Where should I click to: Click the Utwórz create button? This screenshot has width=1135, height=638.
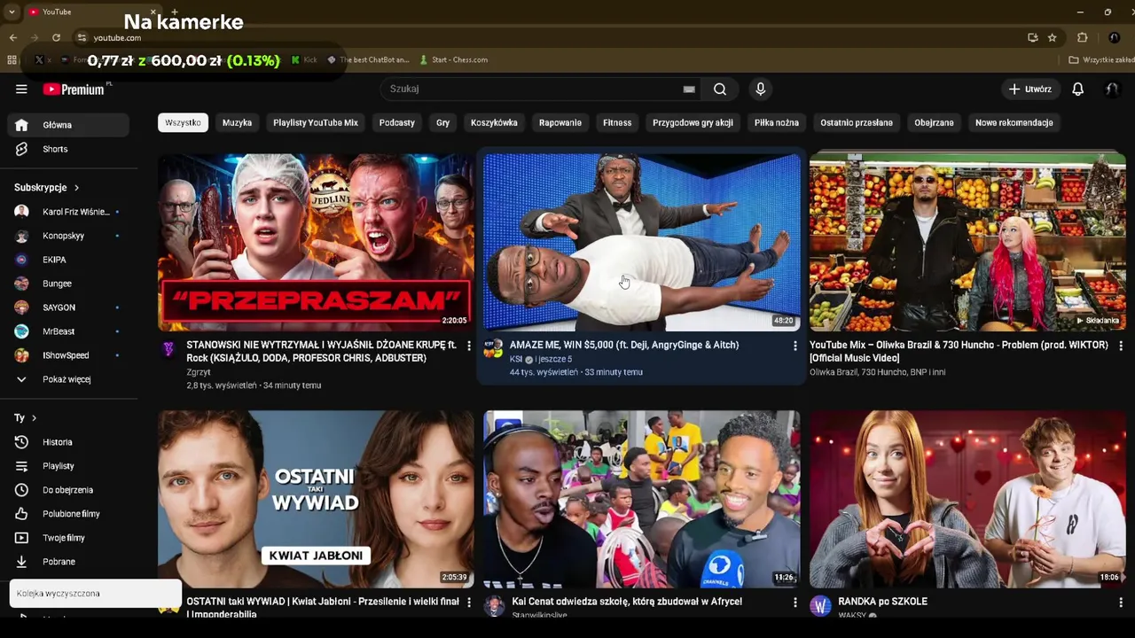coord(1030,89)
